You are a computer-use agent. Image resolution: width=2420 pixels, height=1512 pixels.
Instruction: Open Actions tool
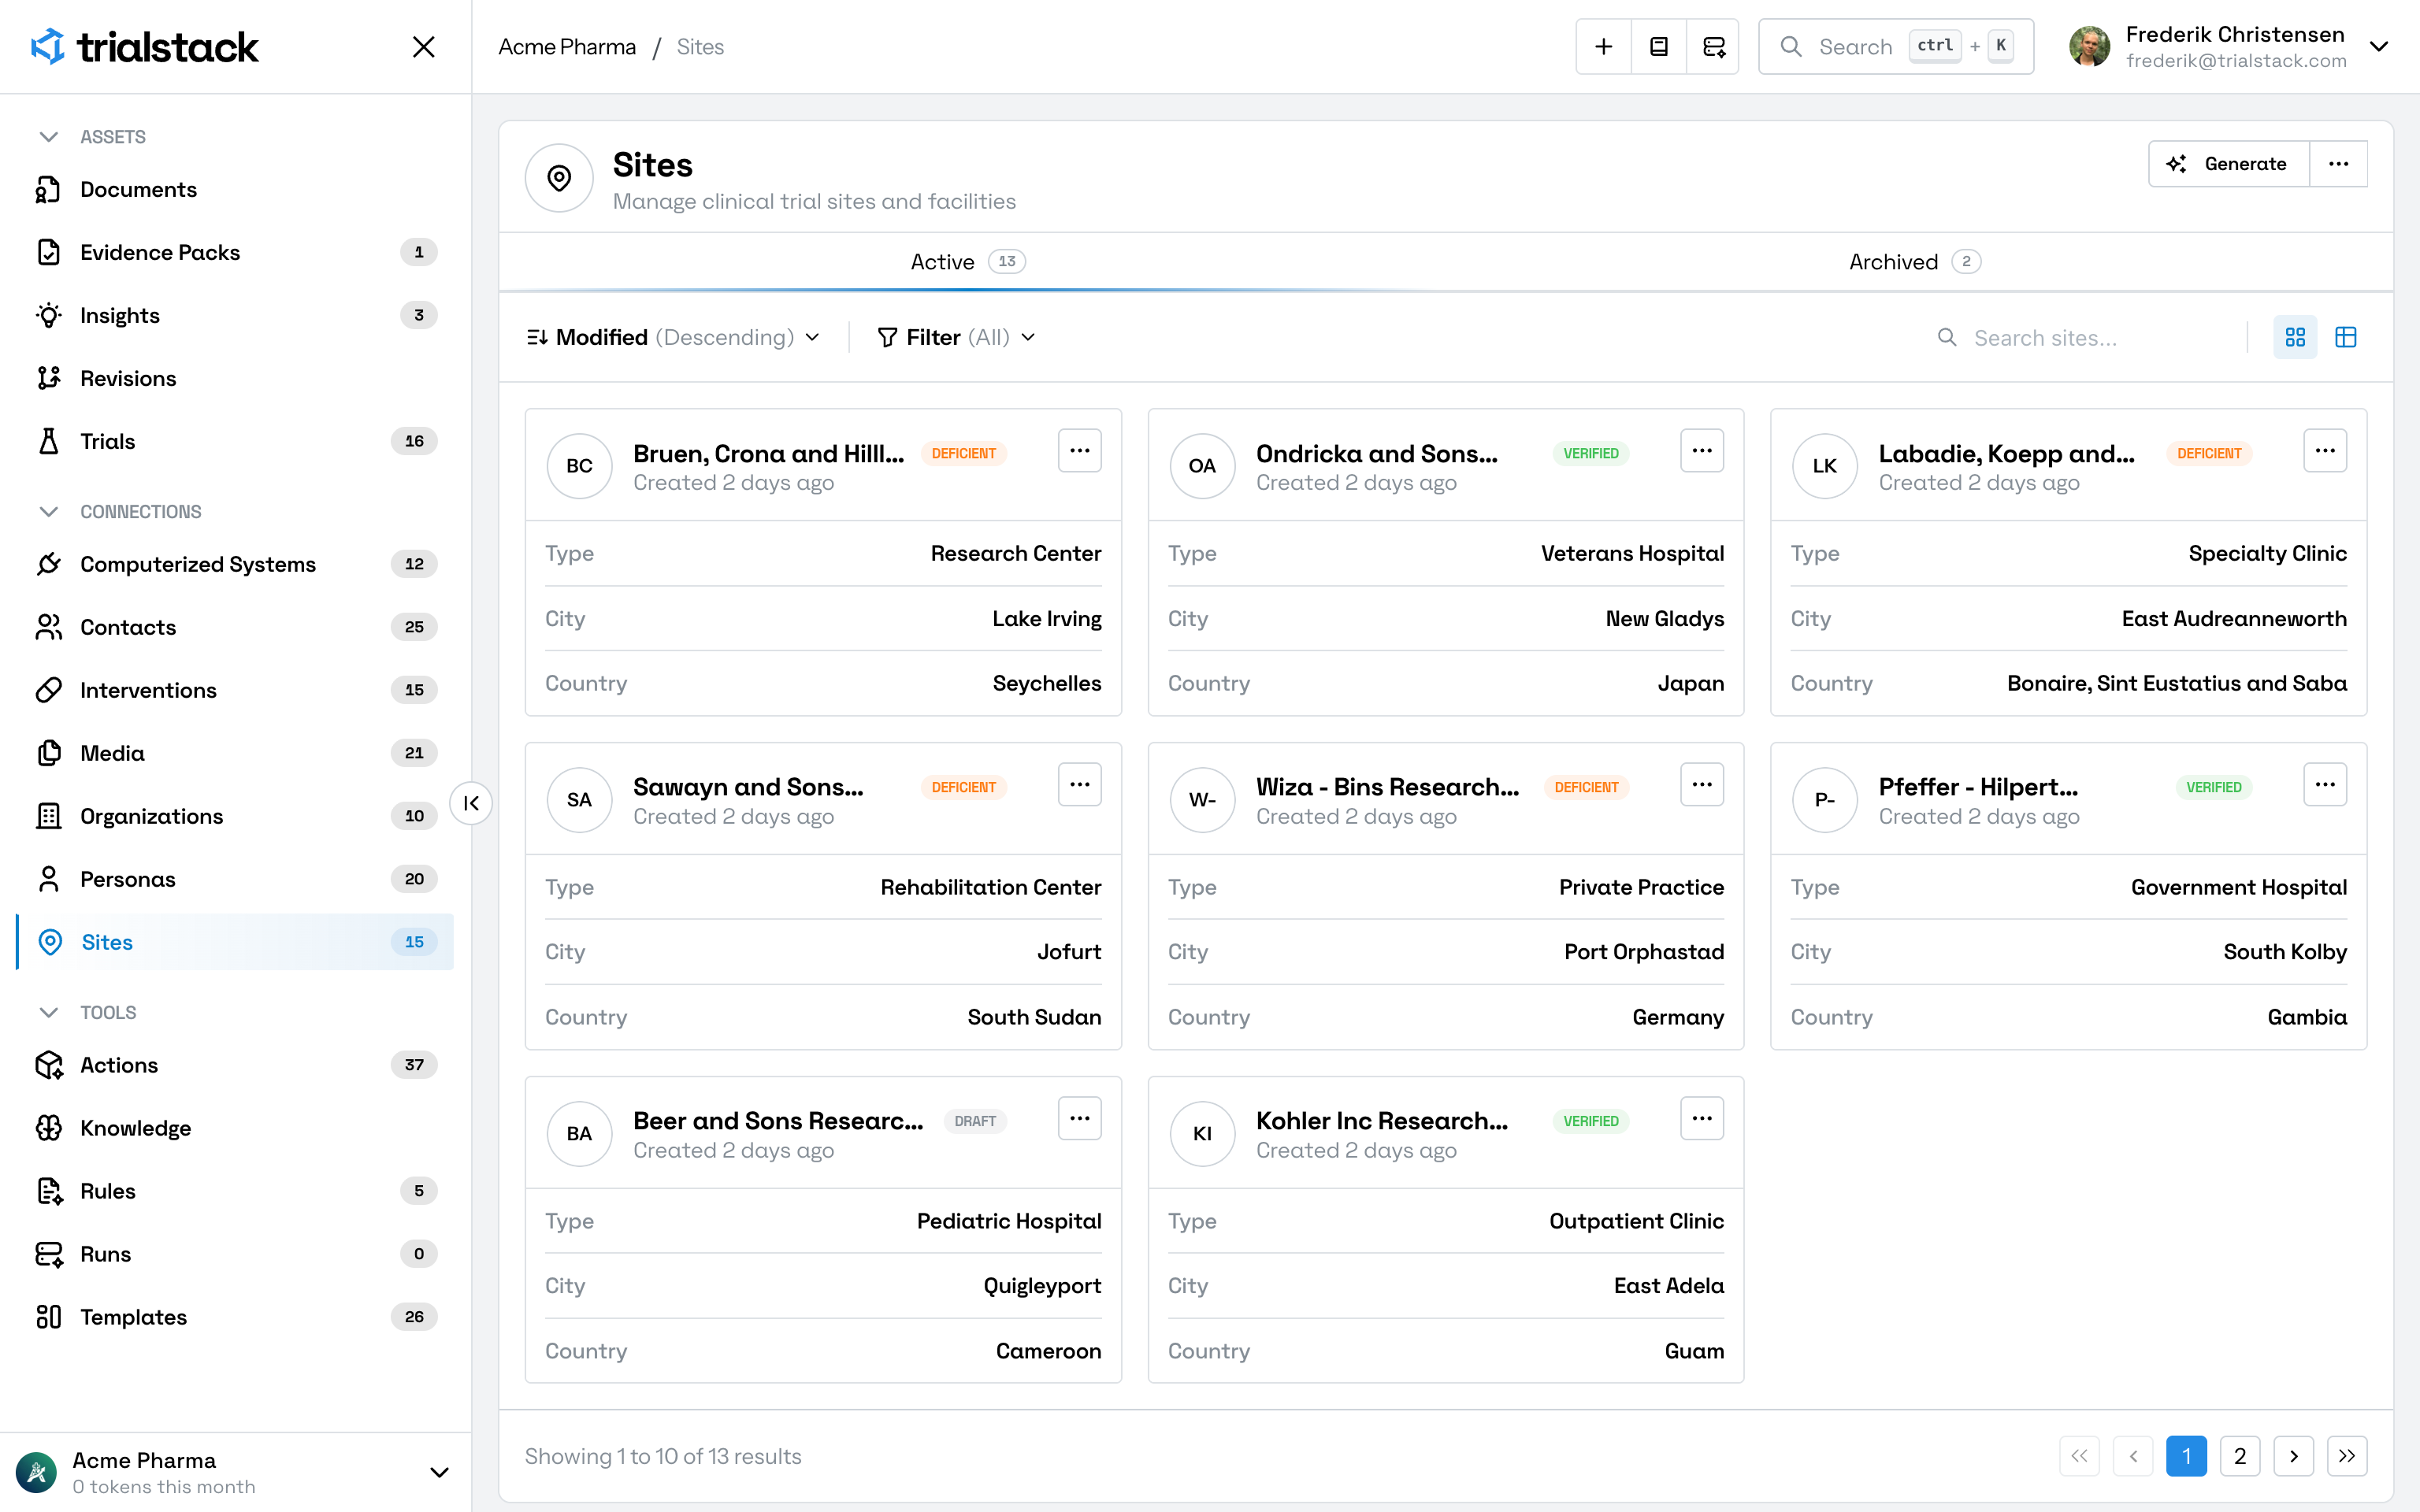[x=235, y=1065]
